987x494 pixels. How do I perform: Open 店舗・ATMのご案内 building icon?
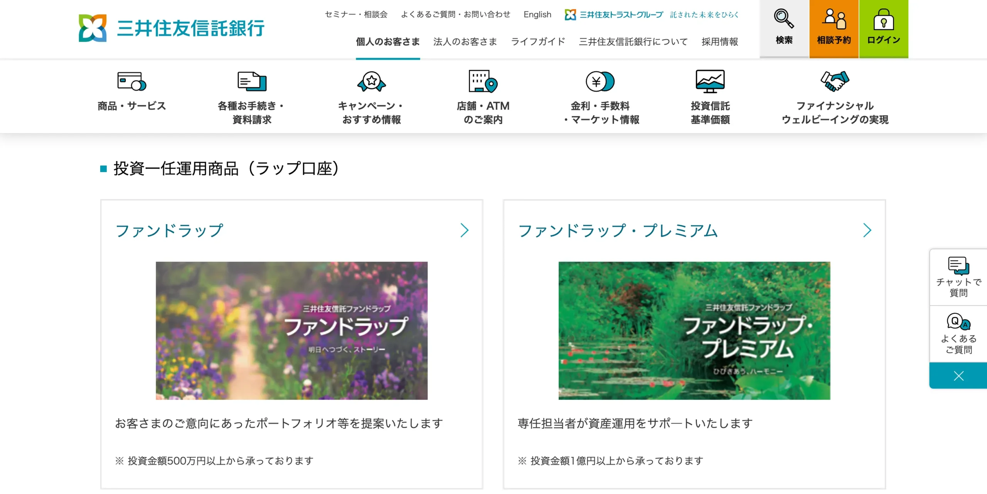[x=482, y=81]
